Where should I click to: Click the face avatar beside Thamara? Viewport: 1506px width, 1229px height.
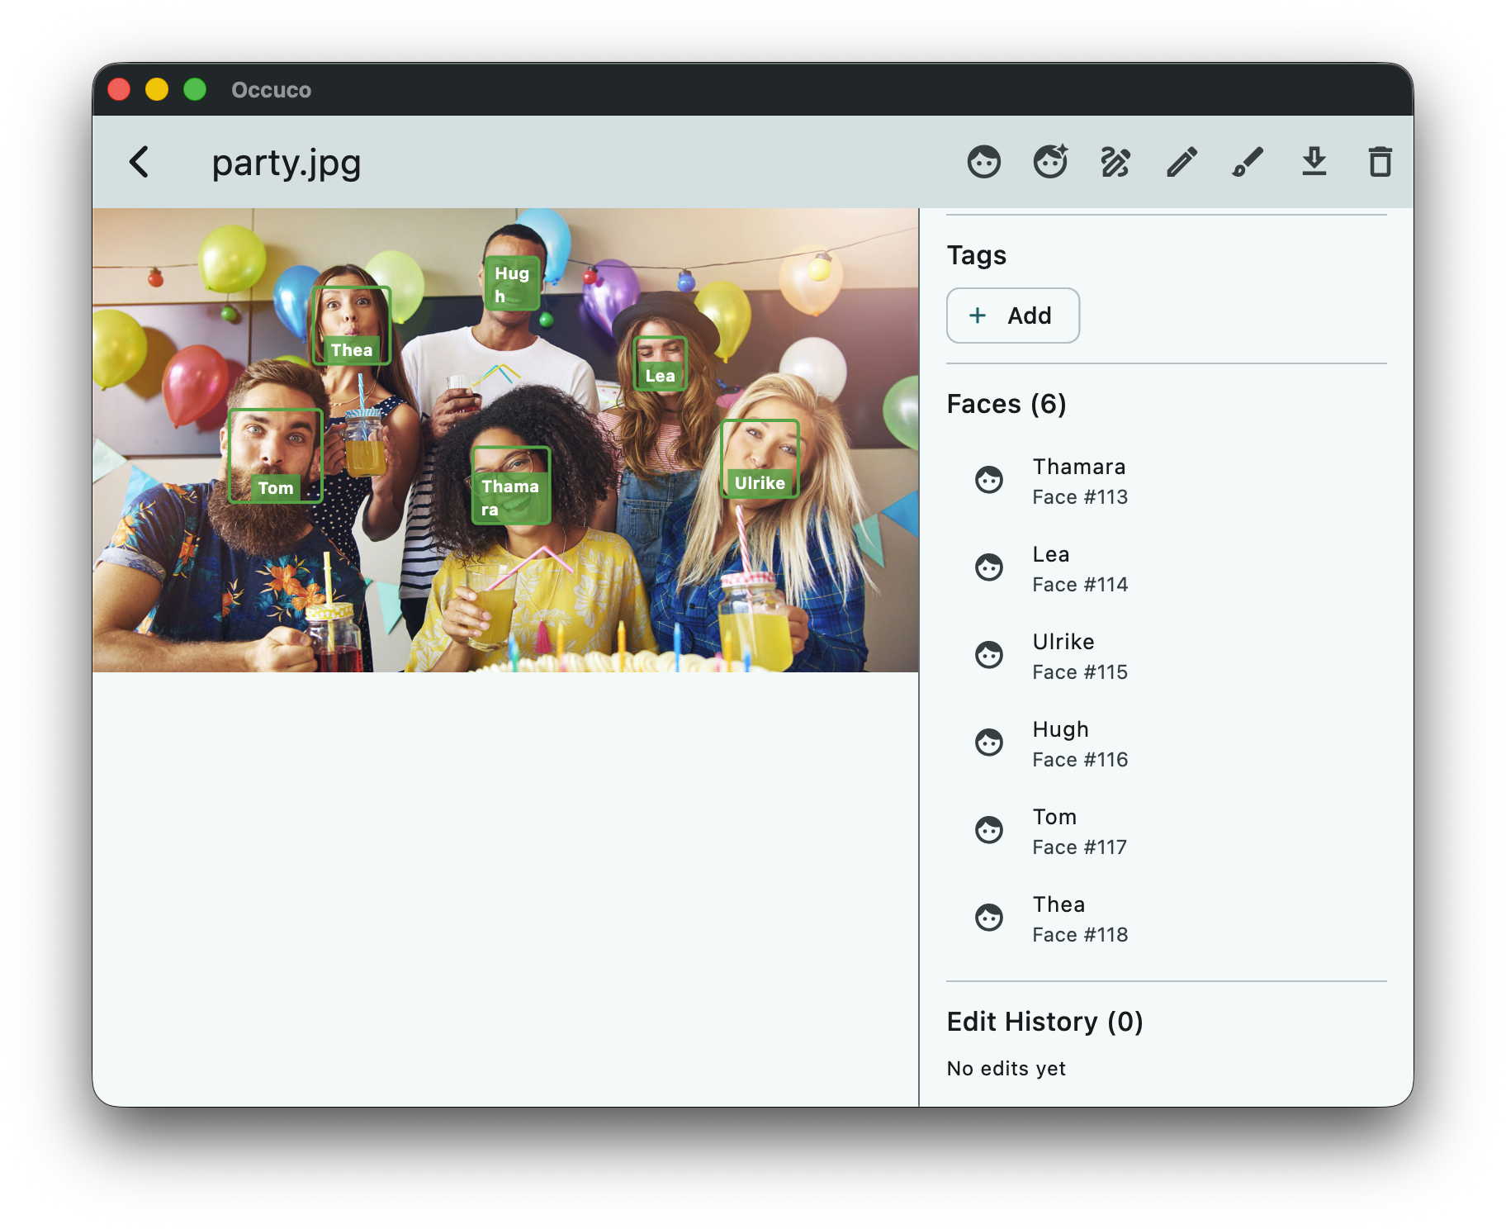click(987, 479)
